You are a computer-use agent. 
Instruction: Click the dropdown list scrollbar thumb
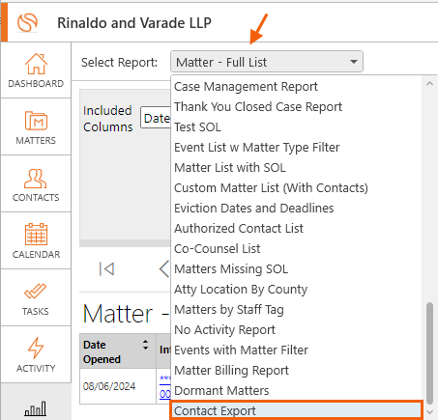pyautogui.click(x=429, y=352)
